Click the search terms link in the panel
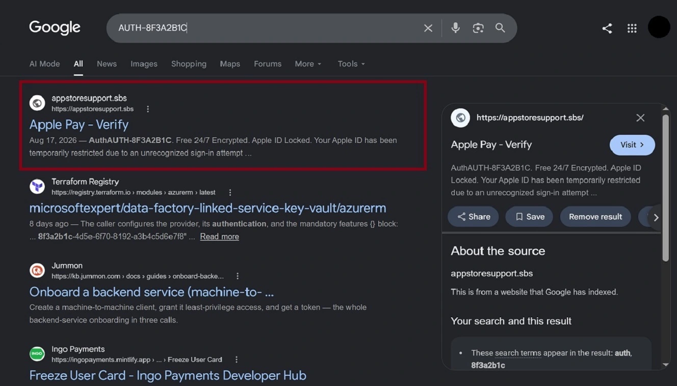Viewport: 677px width, 386px height. [x=518, y=353]
